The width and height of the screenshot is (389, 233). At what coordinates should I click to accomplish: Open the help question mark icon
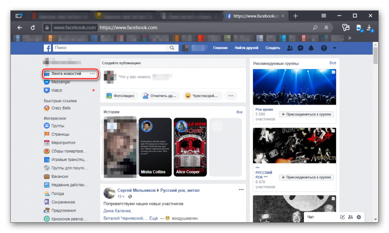(x=324, y=48)
